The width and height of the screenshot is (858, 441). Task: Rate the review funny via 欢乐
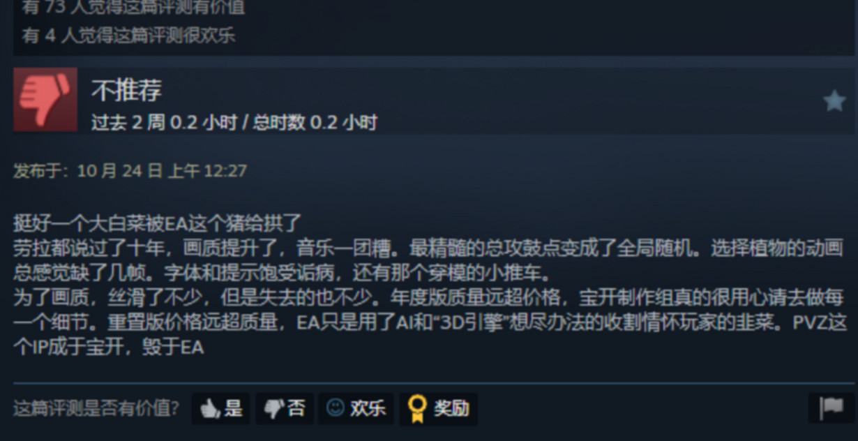tap(356, 409)
